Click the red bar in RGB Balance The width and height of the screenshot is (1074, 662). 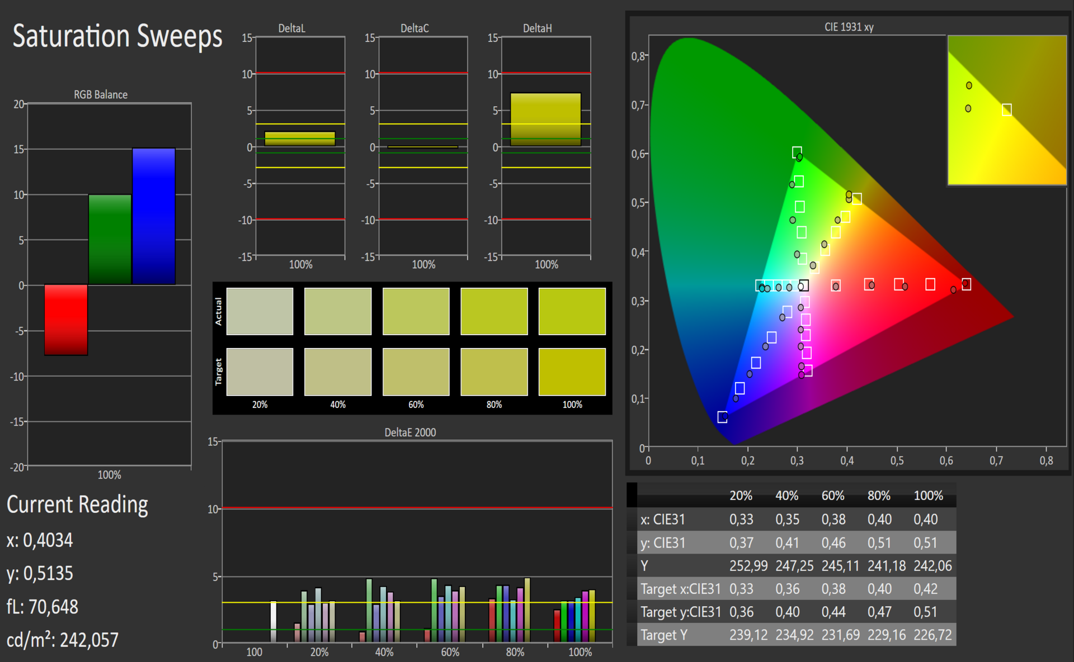66,320
